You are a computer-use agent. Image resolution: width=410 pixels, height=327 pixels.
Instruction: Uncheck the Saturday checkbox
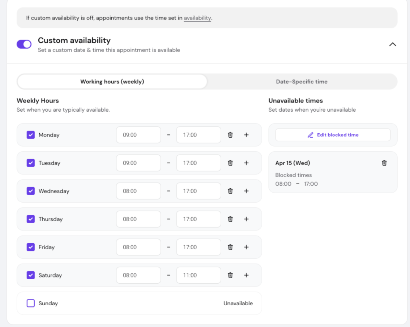[x=31, y=275]
